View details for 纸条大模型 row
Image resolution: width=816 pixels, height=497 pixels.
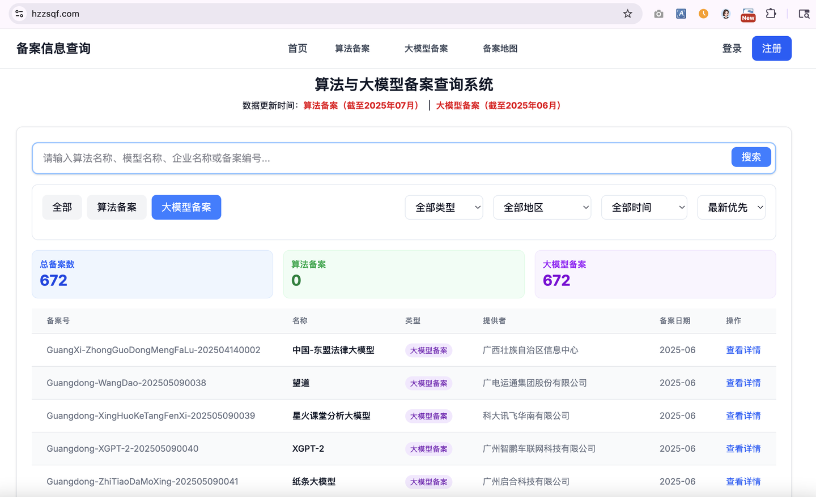743,481
